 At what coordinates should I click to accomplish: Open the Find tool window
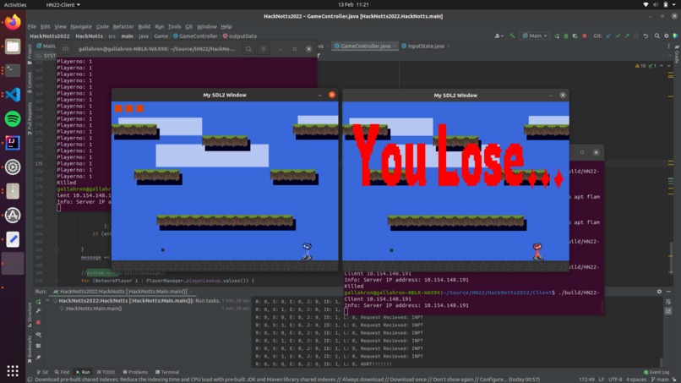pyautogui.click(x=62, y=372)
